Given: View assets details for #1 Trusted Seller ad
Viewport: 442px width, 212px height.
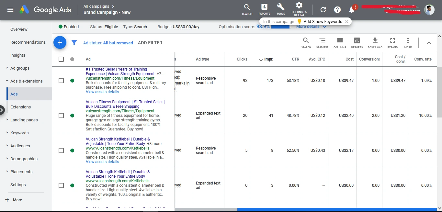Looking at the screenshot, I should click(102, 92).
